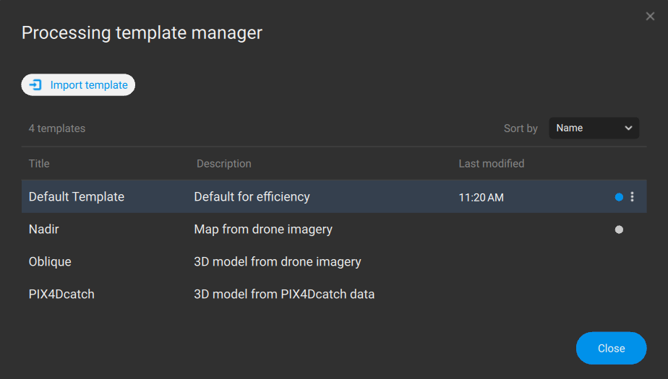The height and width of the screenshot is (379, 668).
Task: Click the Last modified column header
Action: click(491, 164)
